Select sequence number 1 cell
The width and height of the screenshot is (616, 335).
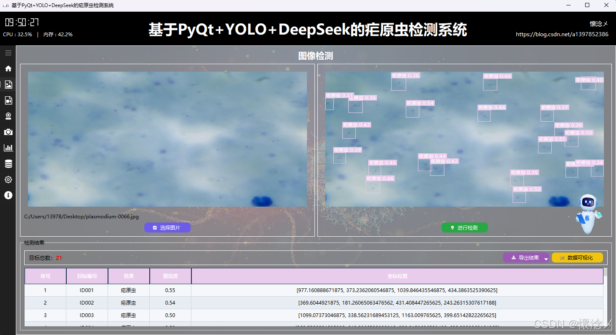(45, 290)
